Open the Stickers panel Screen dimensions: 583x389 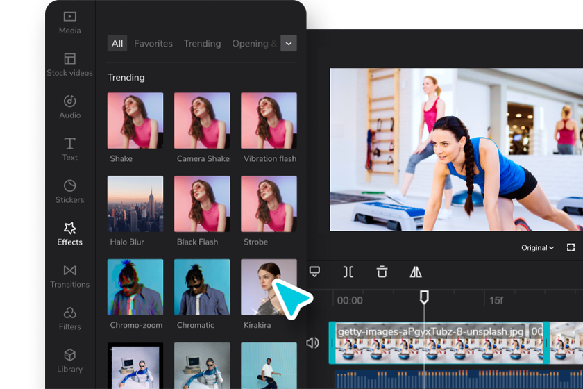[x=69, y=191]
